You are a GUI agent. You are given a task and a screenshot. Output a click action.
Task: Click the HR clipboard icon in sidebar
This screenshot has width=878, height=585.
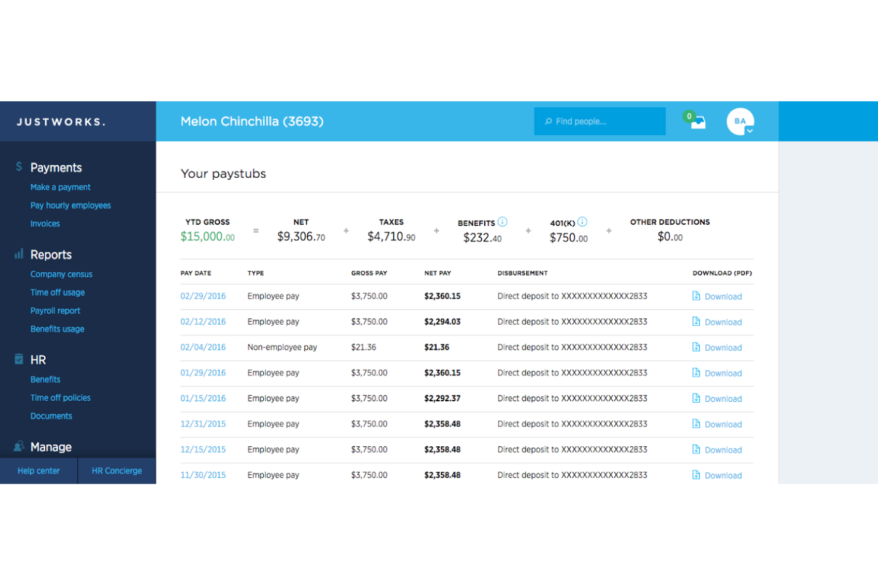(x=18, y=359)
